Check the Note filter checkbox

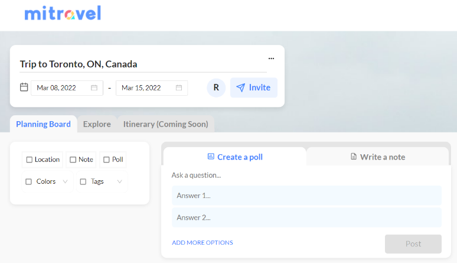(x=73, y=160)
